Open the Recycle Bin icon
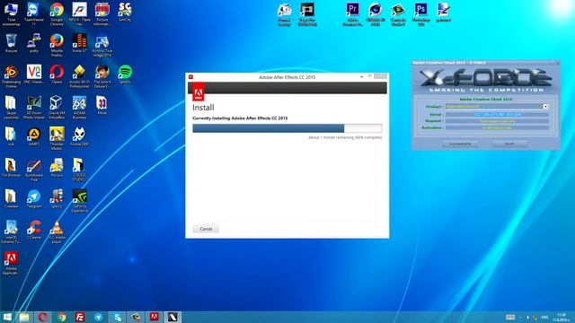Viewport: 575px width, 323px height. [x=11, y=43]
